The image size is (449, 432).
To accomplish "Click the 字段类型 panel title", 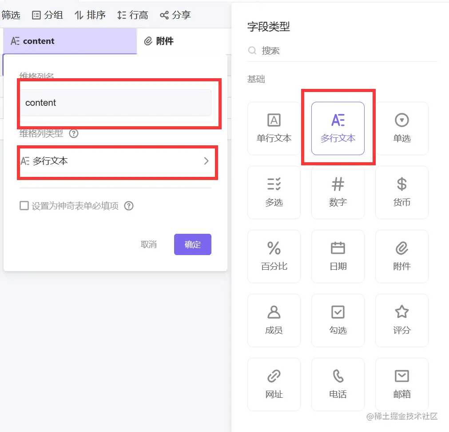I will (269, 27).
